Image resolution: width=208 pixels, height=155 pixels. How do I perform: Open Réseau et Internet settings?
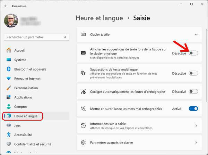pyautogui.click(x=37, y=79)
